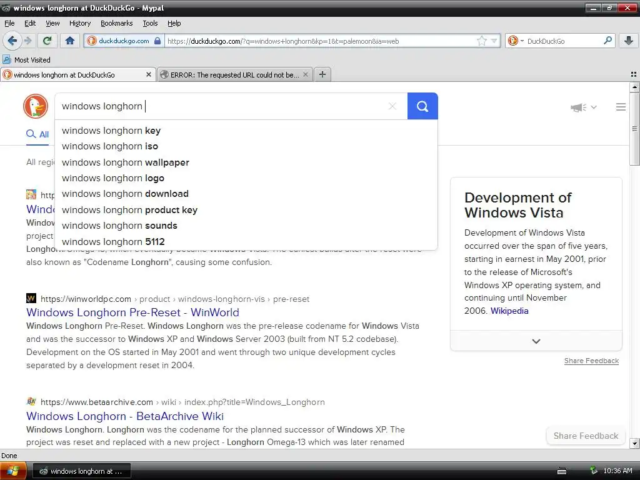
Task: Open the Edit menu
Action: click(30, 23)
